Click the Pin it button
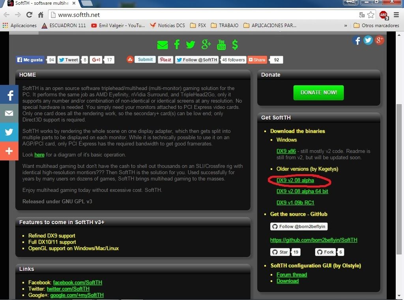The width and height of the screenshot is (404, 300). [x=165, y=60]
